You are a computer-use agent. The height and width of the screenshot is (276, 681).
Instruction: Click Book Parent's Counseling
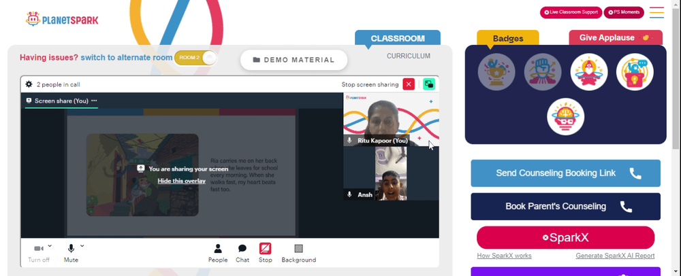565,206
